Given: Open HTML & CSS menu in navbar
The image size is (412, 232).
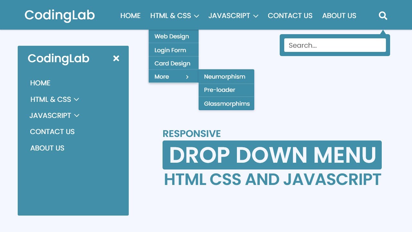Looking at the screenshot, I should [171, 16].
